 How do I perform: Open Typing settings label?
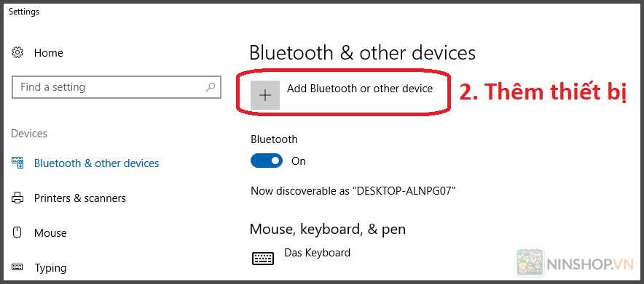click(x=50, y=268)
